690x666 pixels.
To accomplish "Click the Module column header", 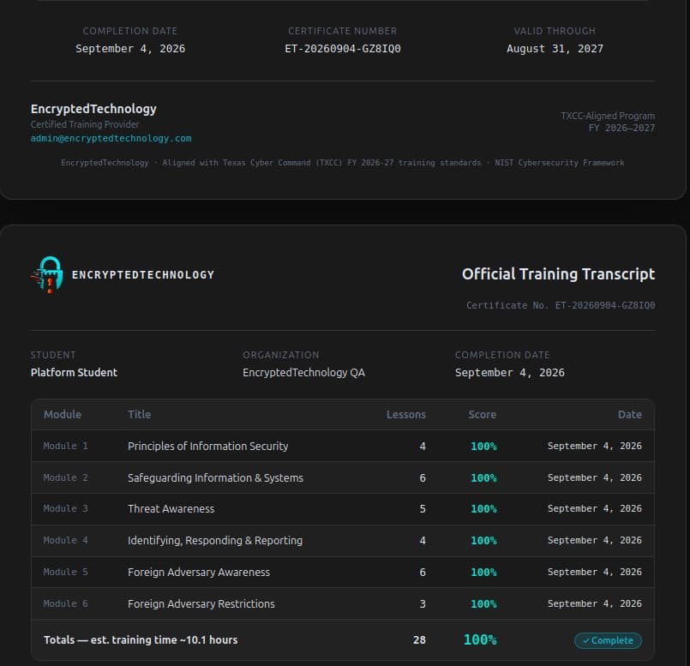I will click(x=63, y=415).
